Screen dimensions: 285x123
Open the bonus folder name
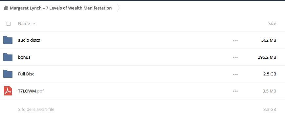[24, 57]
